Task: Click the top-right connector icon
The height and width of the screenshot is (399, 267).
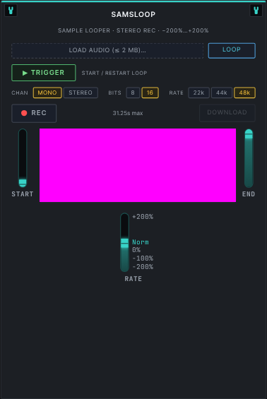Action: [256, 11]
